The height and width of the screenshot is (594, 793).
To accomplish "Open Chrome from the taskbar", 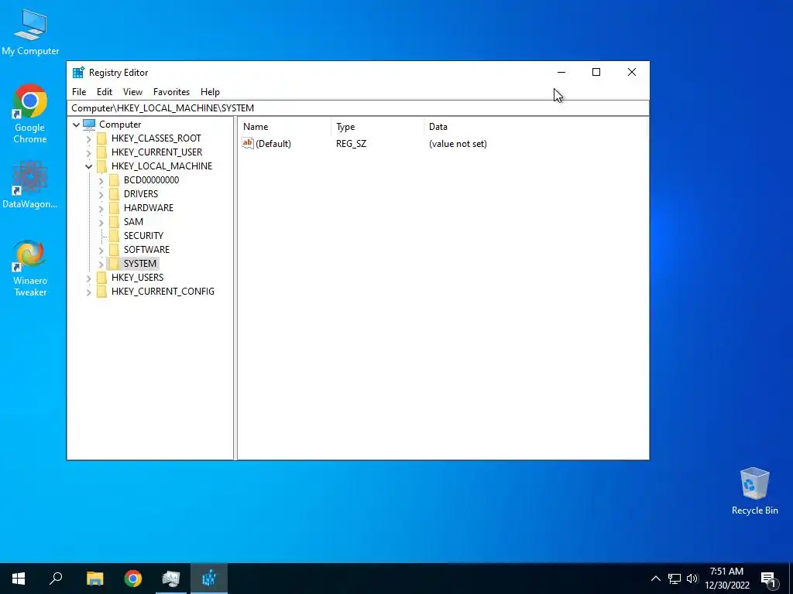I will tap(133, 579).
